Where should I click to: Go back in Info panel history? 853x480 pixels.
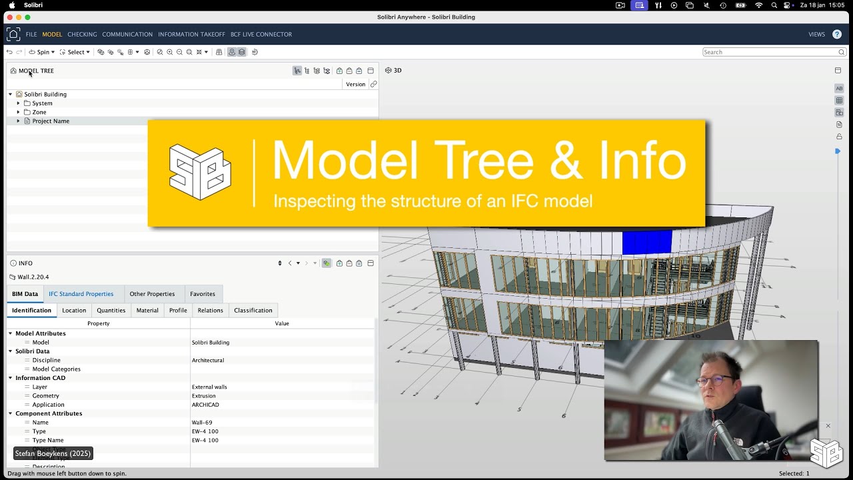point(290,263)
